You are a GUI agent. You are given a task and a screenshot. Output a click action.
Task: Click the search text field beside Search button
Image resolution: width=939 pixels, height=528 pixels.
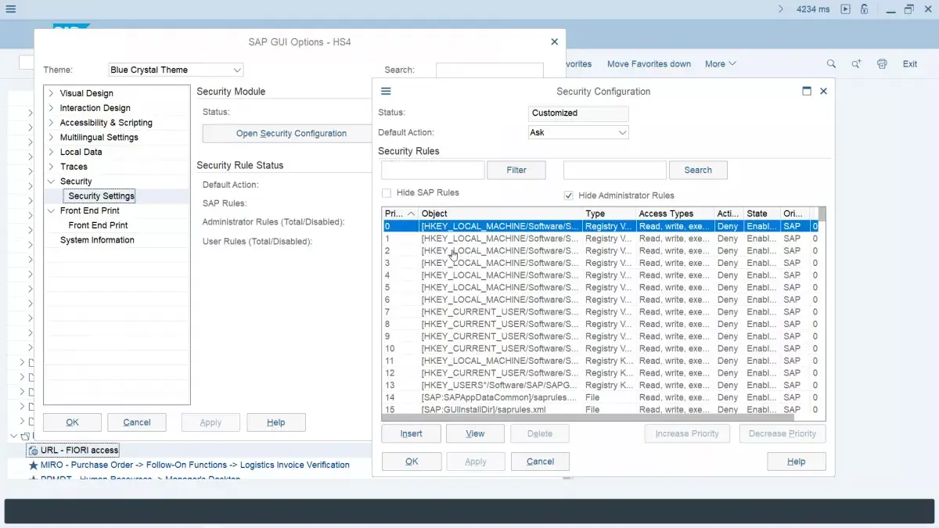tap(615, 170)
